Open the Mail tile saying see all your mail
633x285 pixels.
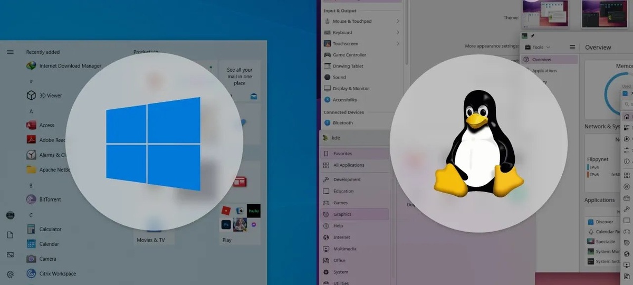[240, 81]
